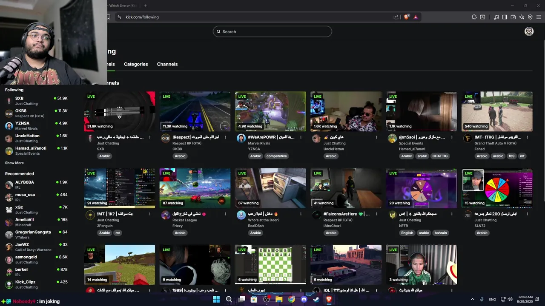
Task: Open the Brave Leo AI sparkle icon
Action: 522,17
